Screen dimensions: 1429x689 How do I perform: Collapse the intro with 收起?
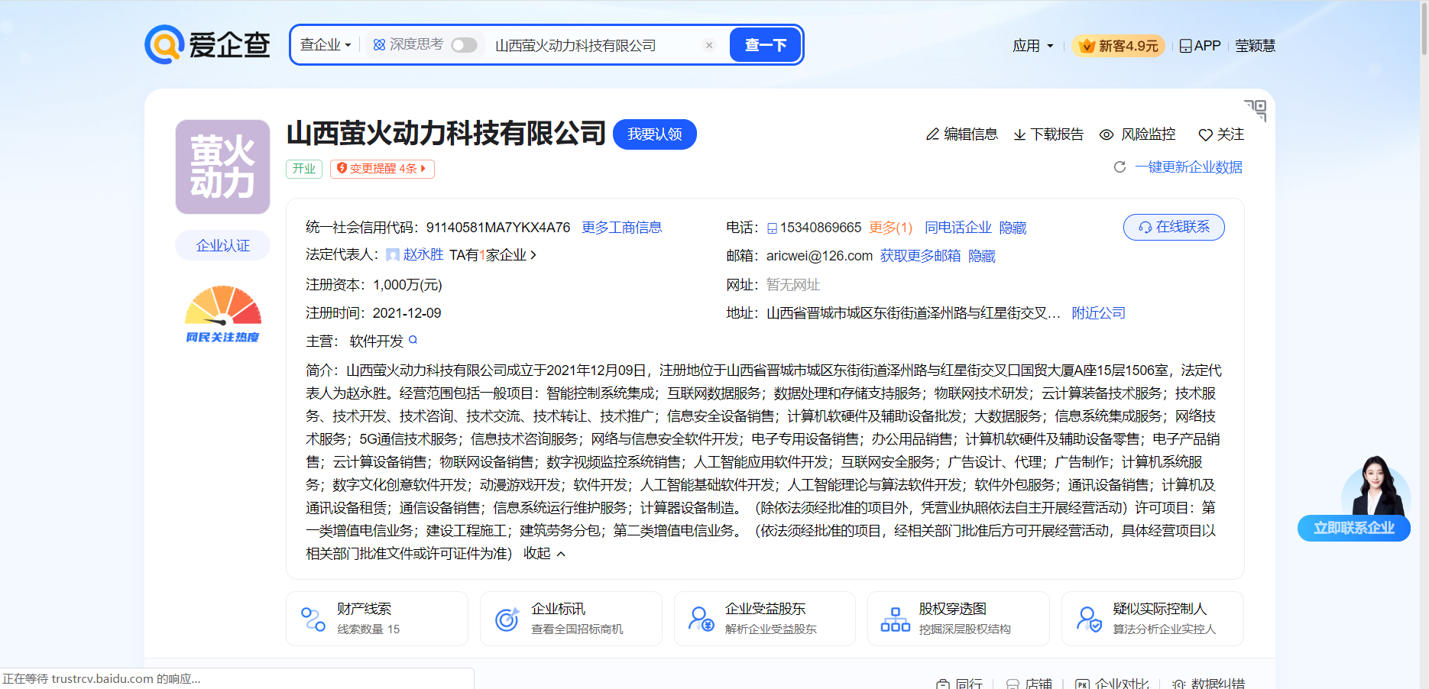[x=544, y=554]
